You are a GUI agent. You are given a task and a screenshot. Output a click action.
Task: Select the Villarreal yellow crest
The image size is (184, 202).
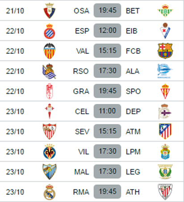(50, 151)
